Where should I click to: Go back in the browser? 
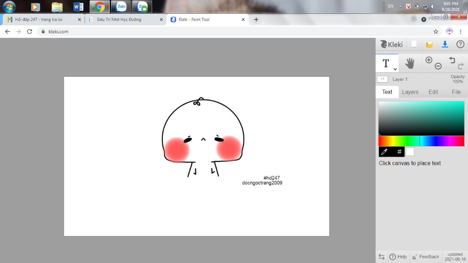(7, 32)
